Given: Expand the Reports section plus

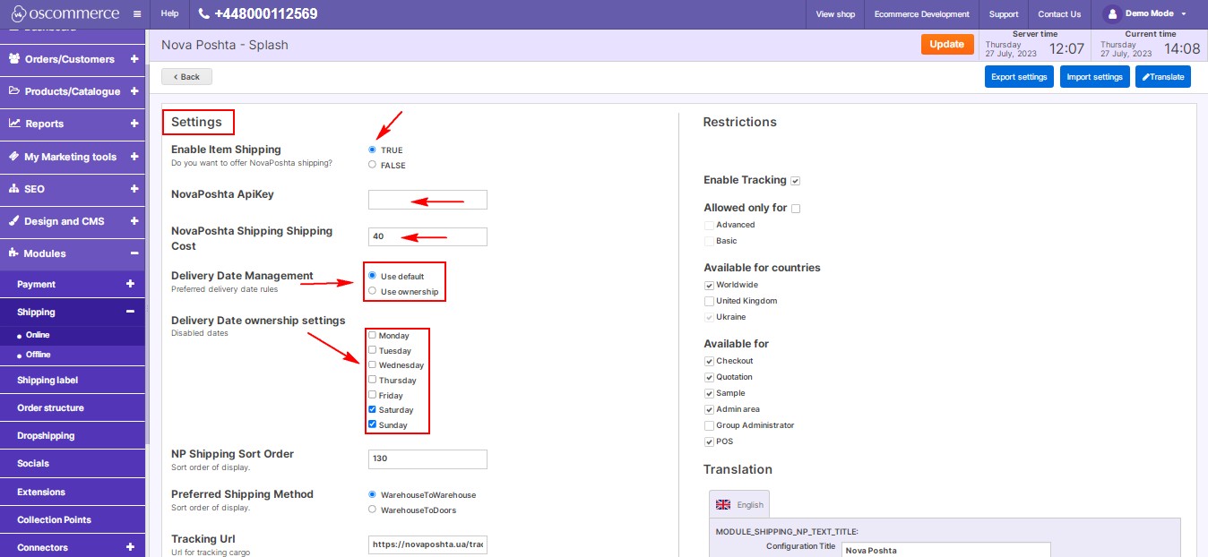Looking at the screenshot, I should click(x=134, y=124).
